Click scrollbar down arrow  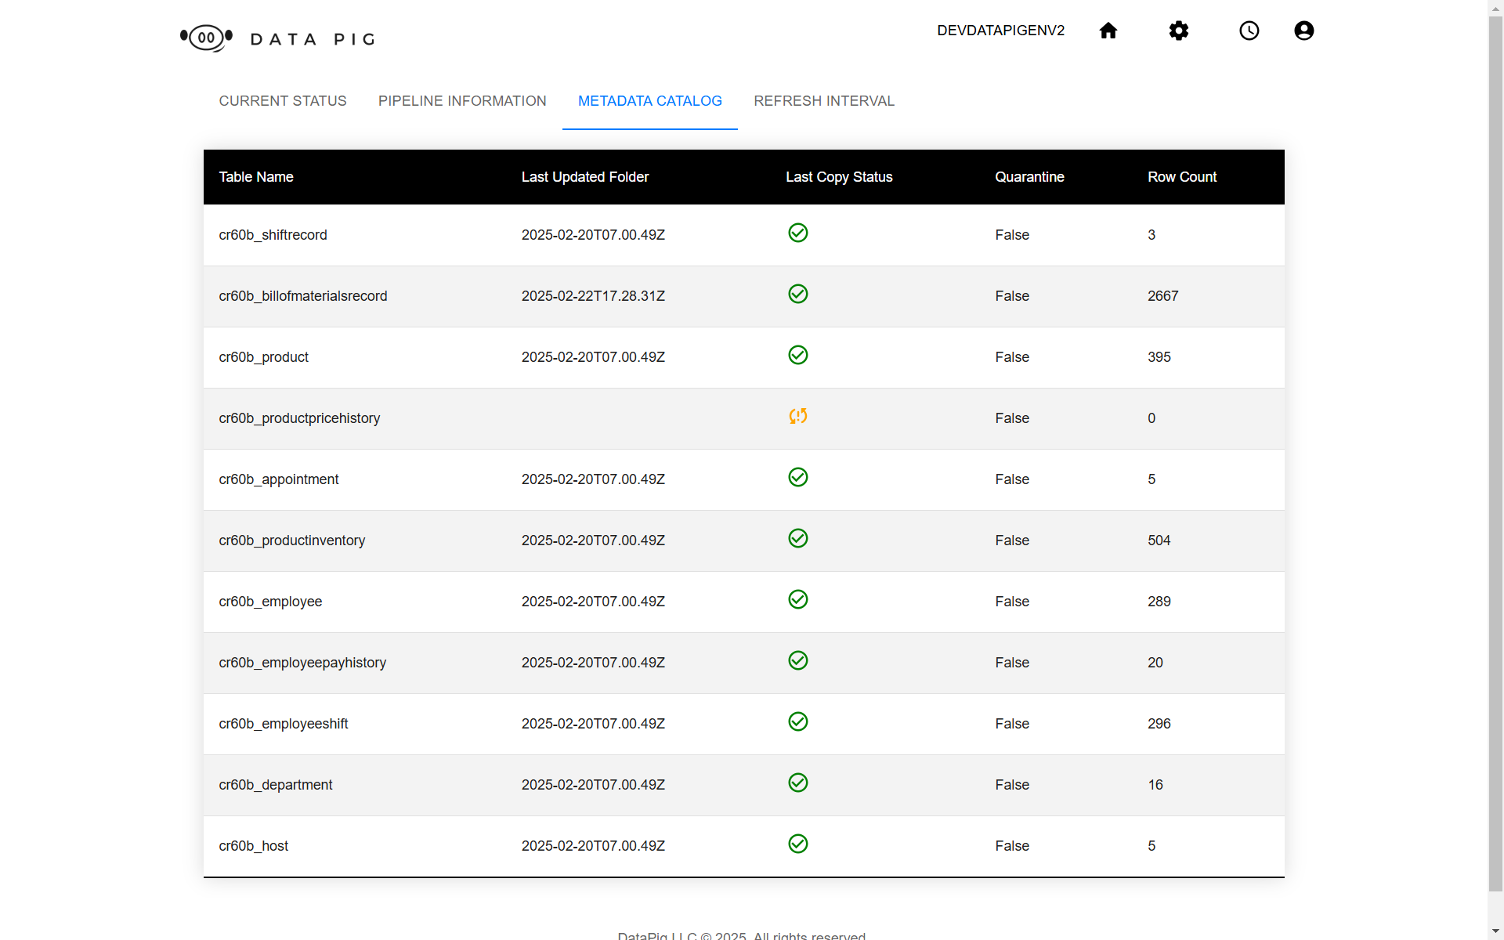1495,931
